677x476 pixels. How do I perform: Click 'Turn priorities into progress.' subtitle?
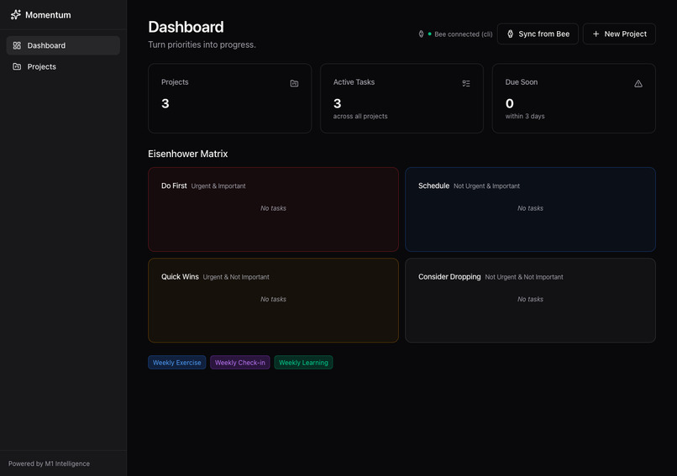pyautogui.click(x=202, y=44)
